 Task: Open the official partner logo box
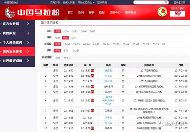(178, 13)
